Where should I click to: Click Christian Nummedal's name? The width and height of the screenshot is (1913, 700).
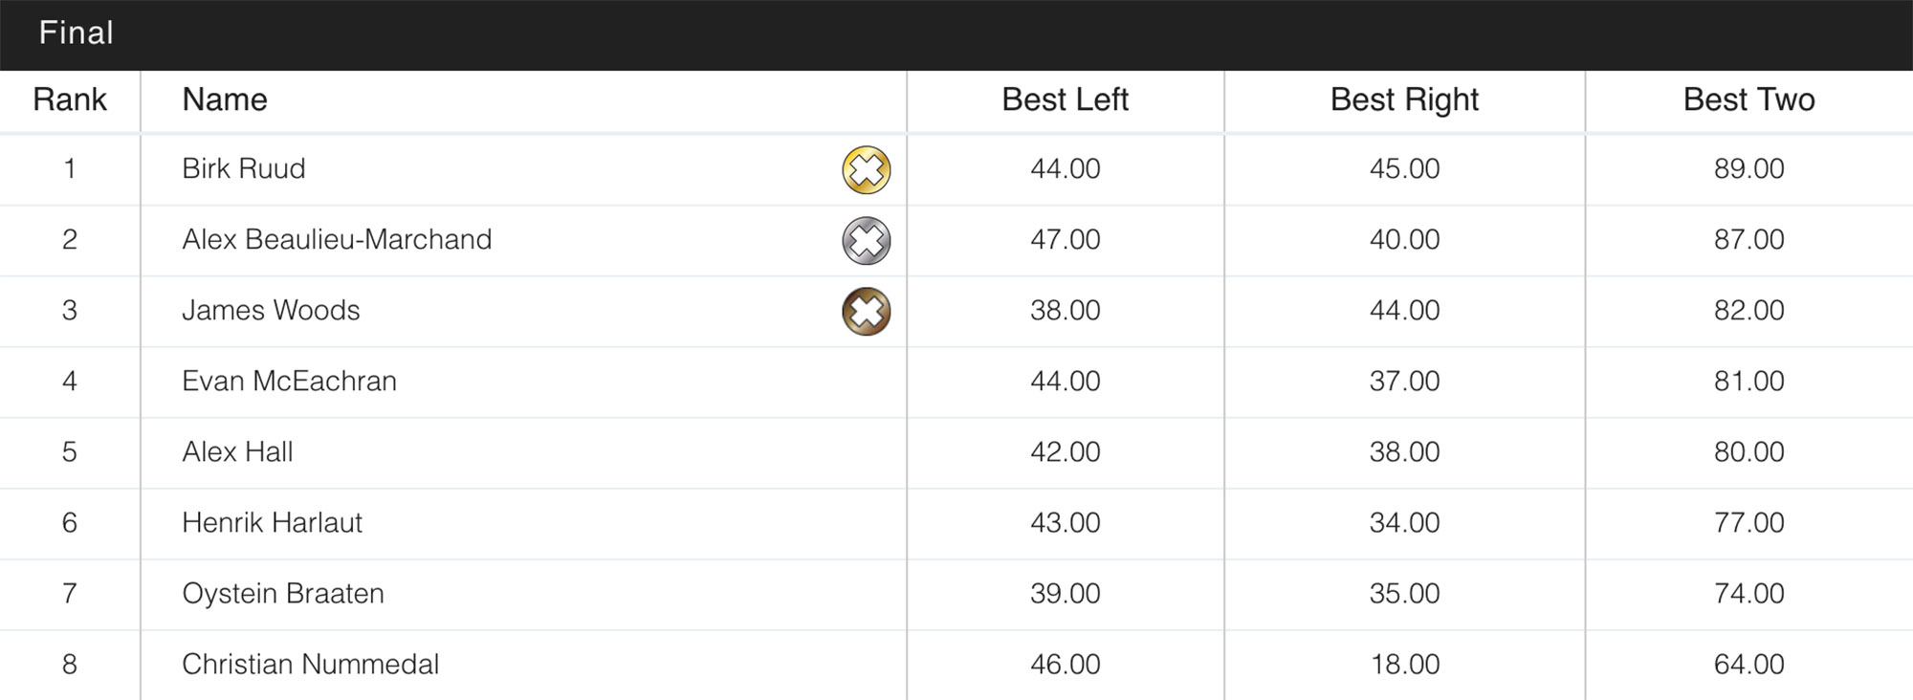point(310,664)
